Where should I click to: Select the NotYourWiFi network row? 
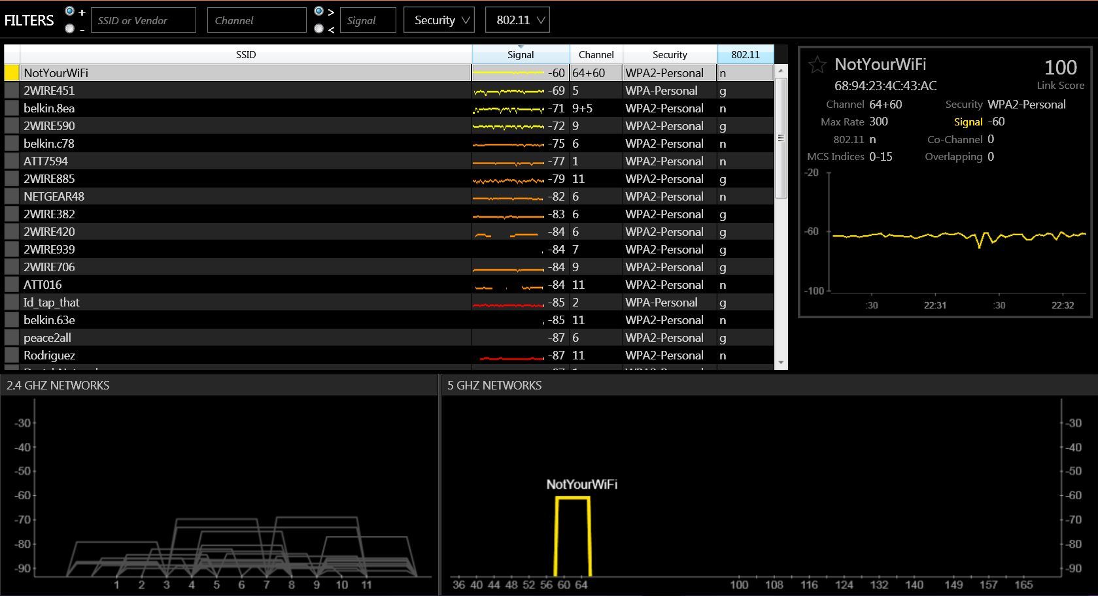[x=388, y=73]
